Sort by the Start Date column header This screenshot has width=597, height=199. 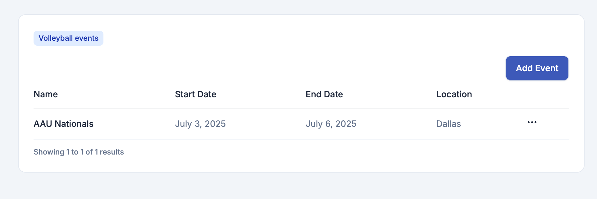point(196,94)
